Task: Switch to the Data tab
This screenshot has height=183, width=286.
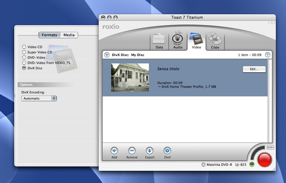Action: 159,41
